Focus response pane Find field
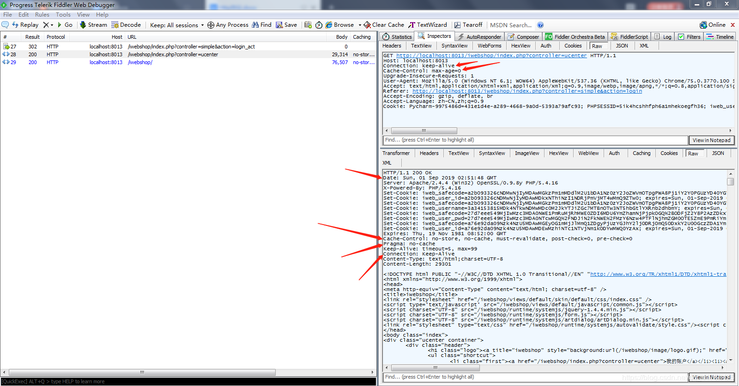Screen dimensions: 739x386 535,377
